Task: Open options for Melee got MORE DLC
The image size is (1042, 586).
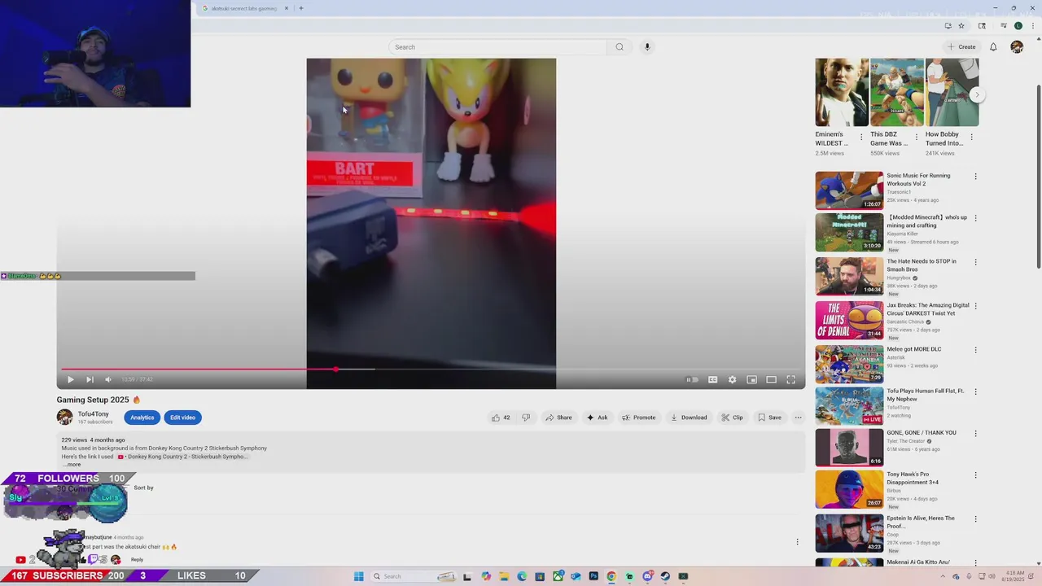Action: (x=975, y=350)
